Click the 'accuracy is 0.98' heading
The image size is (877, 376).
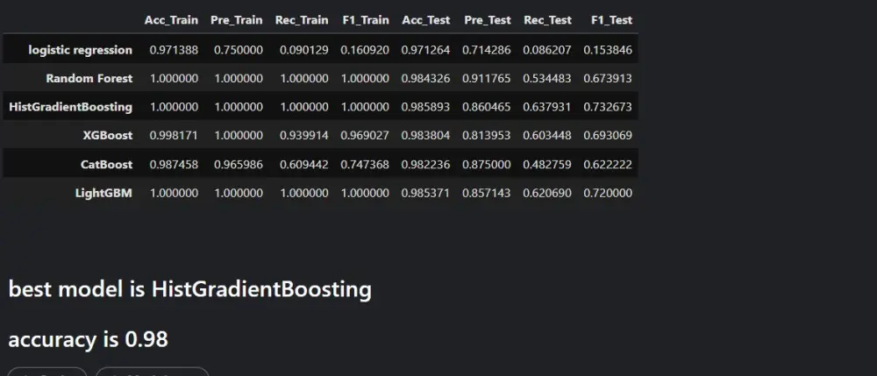coord(89,339)
